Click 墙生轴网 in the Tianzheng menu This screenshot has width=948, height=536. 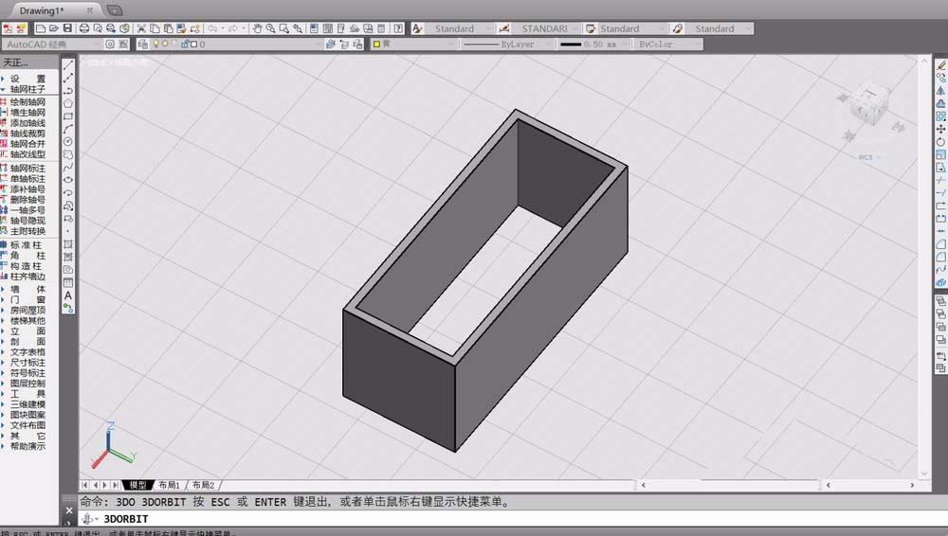27,113
